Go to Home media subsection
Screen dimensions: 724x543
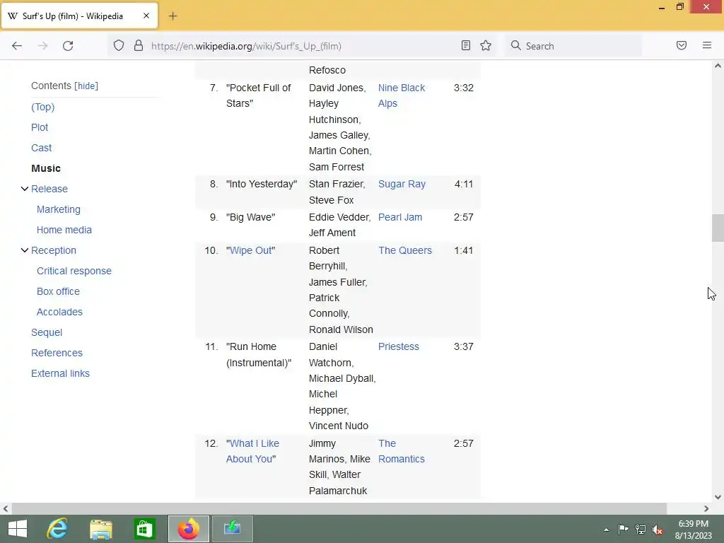click(64, 230)
